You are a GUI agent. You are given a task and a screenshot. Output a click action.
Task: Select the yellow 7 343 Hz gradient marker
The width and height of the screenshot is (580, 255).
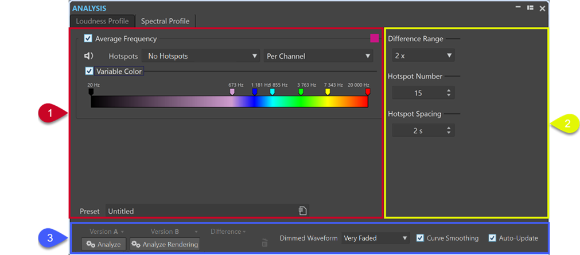pyautogui.click(x=328, y=91)
